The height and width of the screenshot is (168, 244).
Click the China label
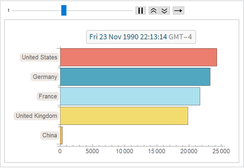50,135
